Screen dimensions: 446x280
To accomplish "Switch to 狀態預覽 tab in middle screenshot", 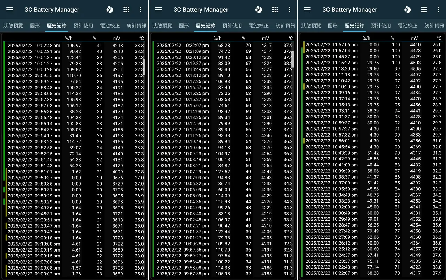I will coord(162,25).
